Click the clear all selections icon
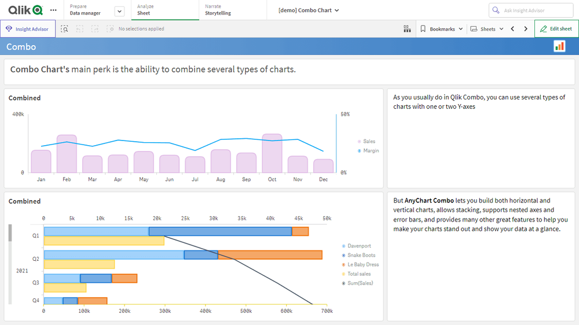Image resolution: width=579 pixels, height=325 pixels. pyautogui.click(x=110, y=29)
